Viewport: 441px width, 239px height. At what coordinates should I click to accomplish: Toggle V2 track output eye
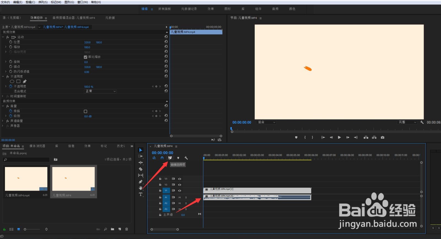180,185
